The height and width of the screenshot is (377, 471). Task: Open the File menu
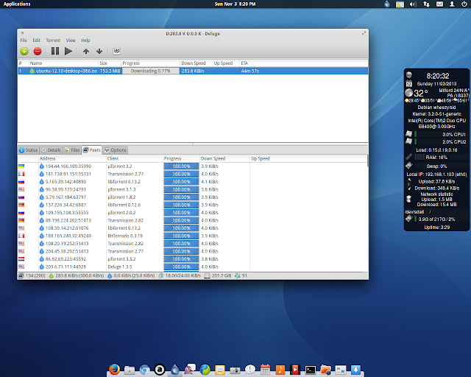24,40
